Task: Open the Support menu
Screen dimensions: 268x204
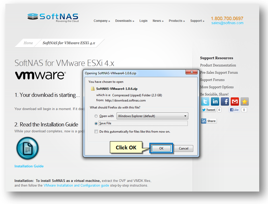Action: click(x=197, y=21)
